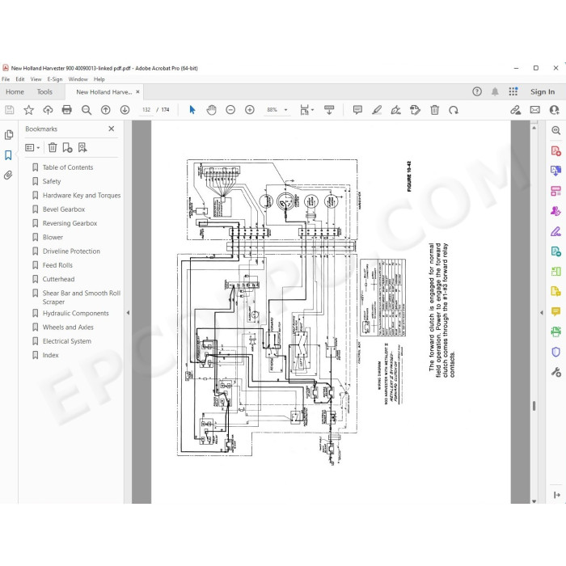Go to next page arrow
This screenshot has width=566, height=566.
click(125, 110)
